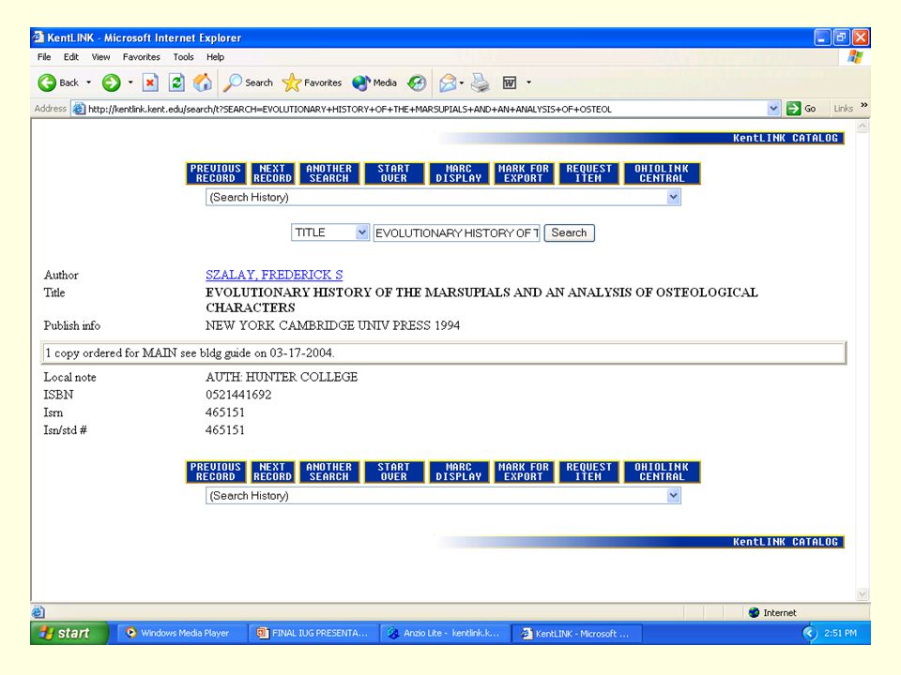This screenshot has width=901, height=675.
Task: Click bottom NEXT RECORD button
Action: coord(272,472)
